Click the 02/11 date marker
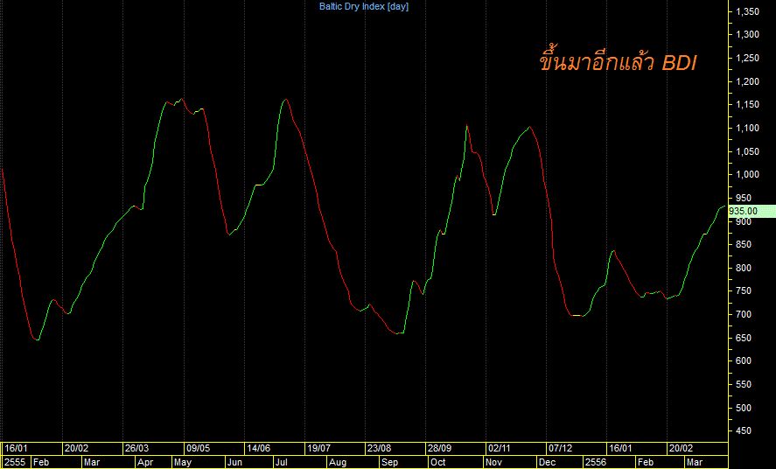The height and width of the screenshot is (469, 776). click(500, 448)
